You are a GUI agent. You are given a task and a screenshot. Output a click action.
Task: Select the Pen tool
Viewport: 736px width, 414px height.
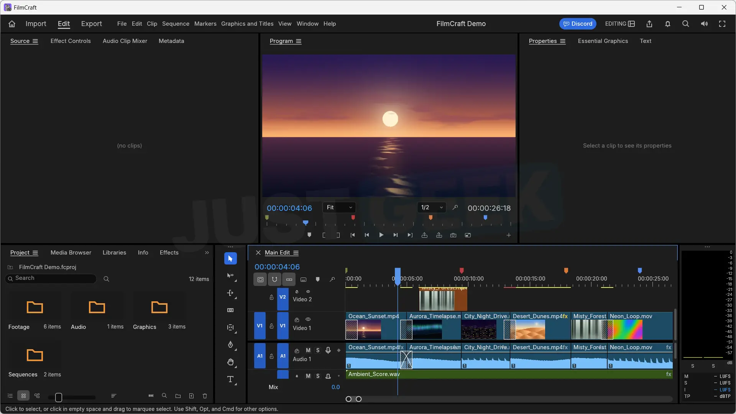tap(230, 345)
